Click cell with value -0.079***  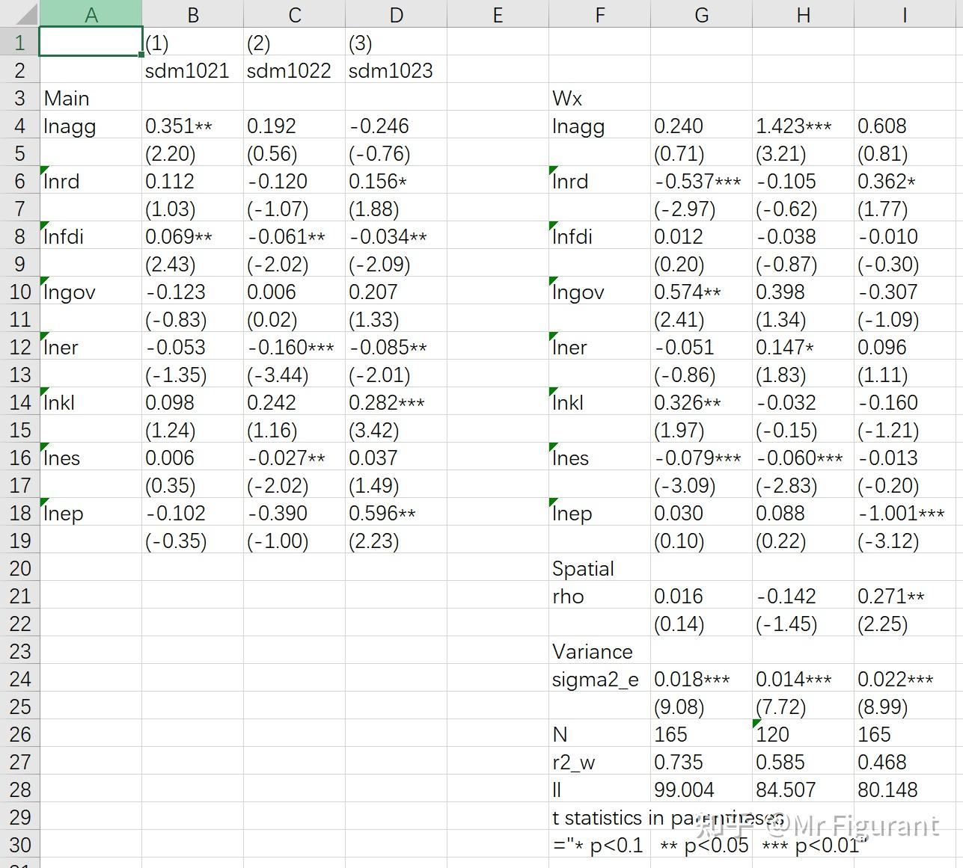[x=701, y=457]
